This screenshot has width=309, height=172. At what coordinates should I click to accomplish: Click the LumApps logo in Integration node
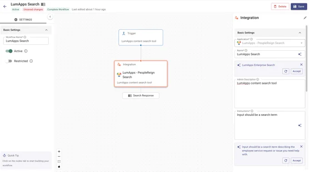coord(119,75)
